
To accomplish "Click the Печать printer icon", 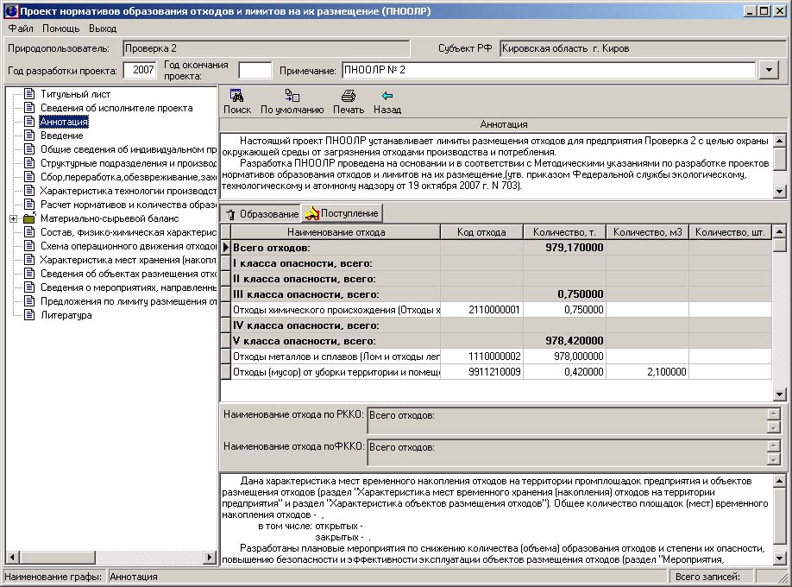I will tap(348, 97).
